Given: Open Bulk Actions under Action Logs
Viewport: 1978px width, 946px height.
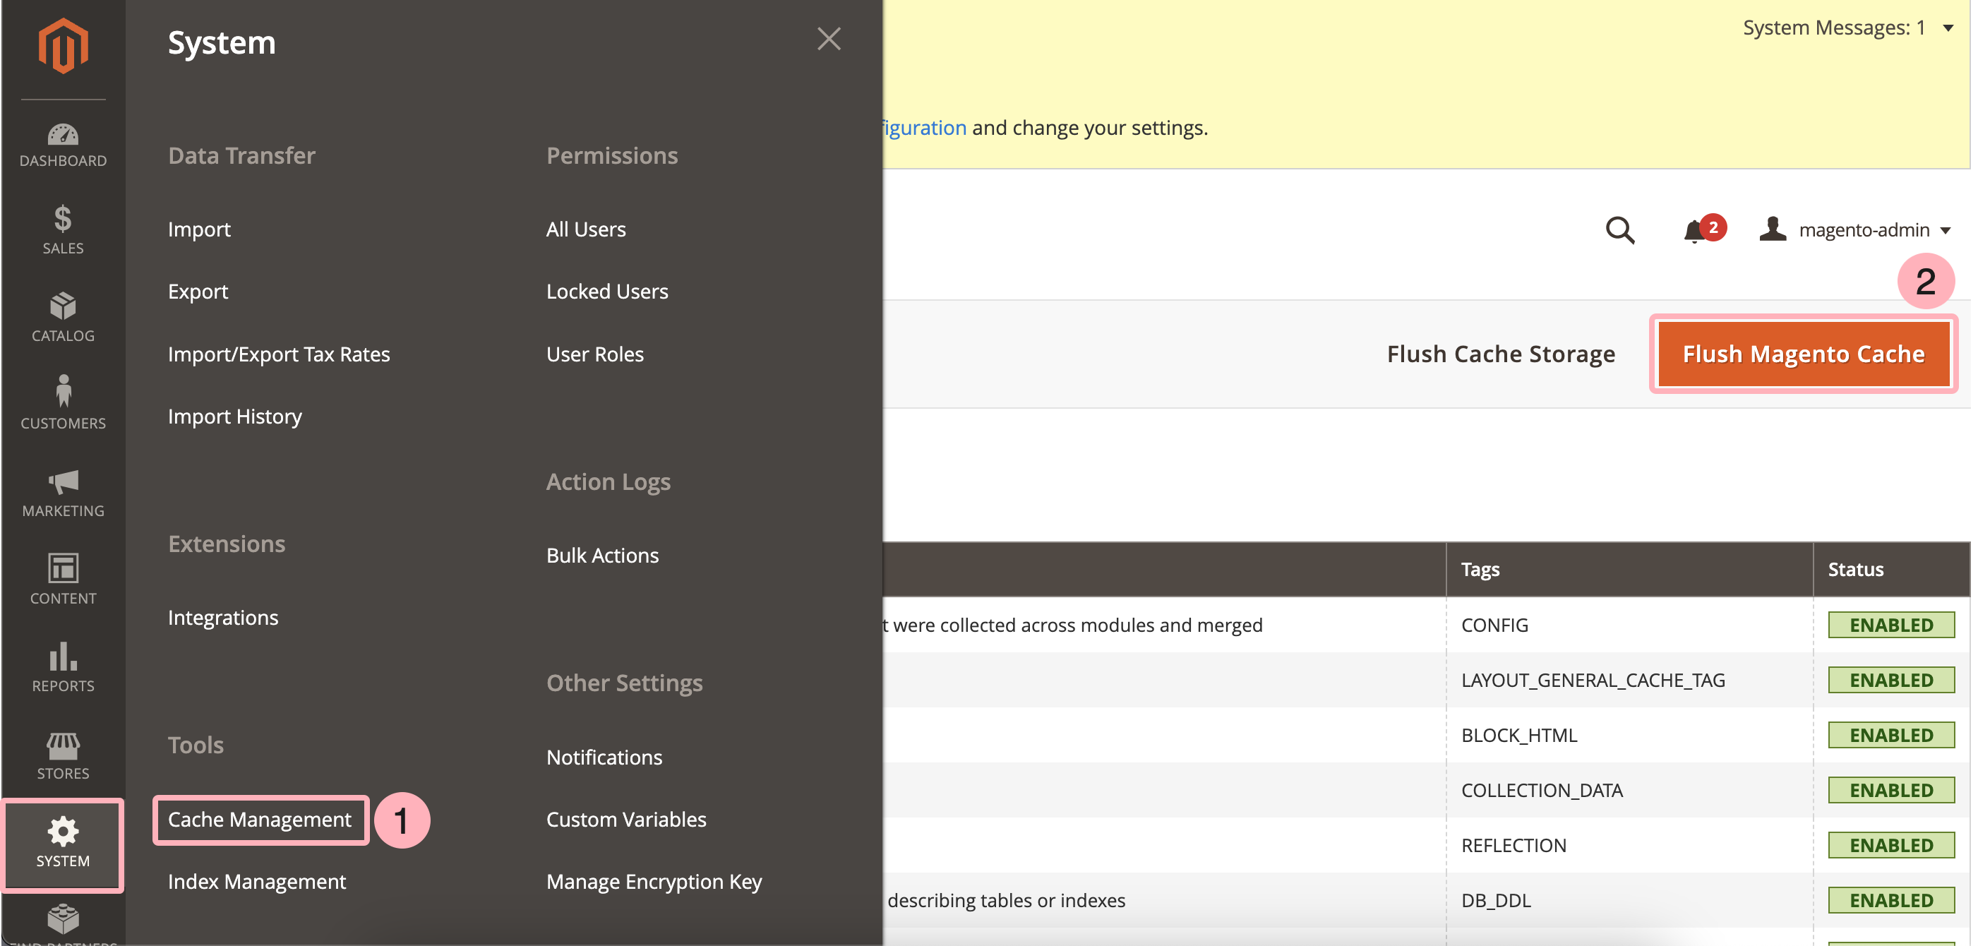Looking at the screenshot, I should click(602, 555).
